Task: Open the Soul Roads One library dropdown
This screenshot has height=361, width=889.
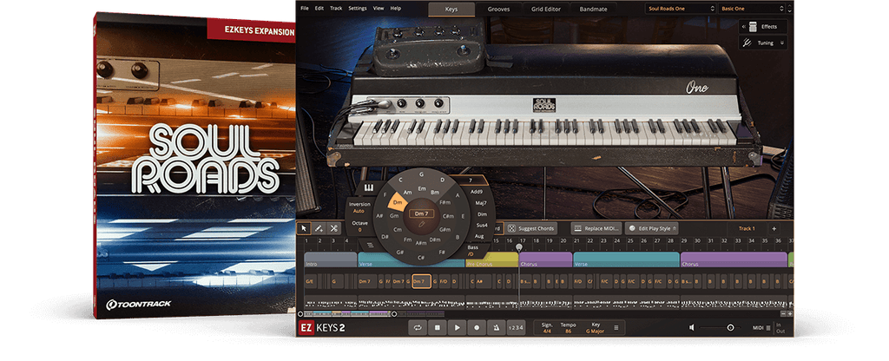Action: point(681,9)
